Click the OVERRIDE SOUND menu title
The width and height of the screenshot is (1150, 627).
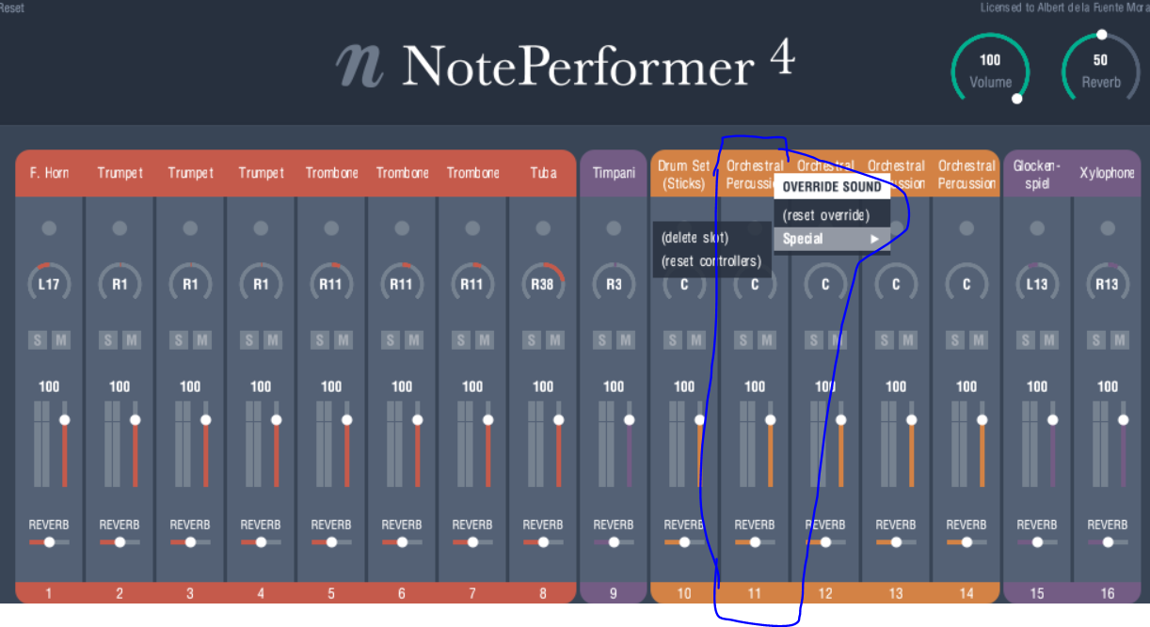(832, 187)
